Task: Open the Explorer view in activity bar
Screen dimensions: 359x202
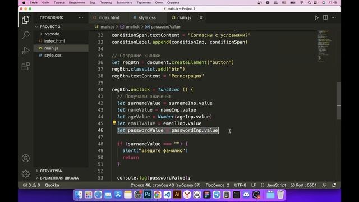Action: tap(25, 20)
